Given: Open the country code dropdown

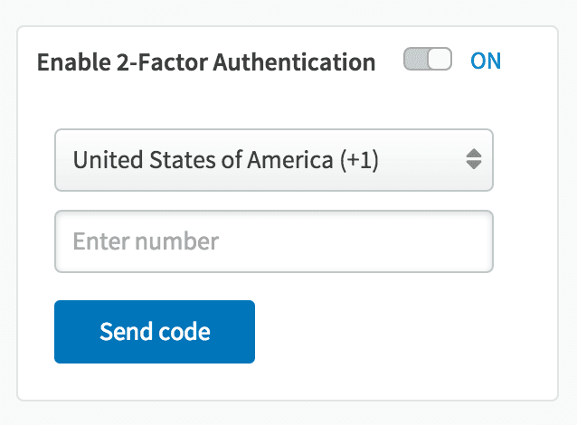Looking at the screenshot, I should 273,160.
